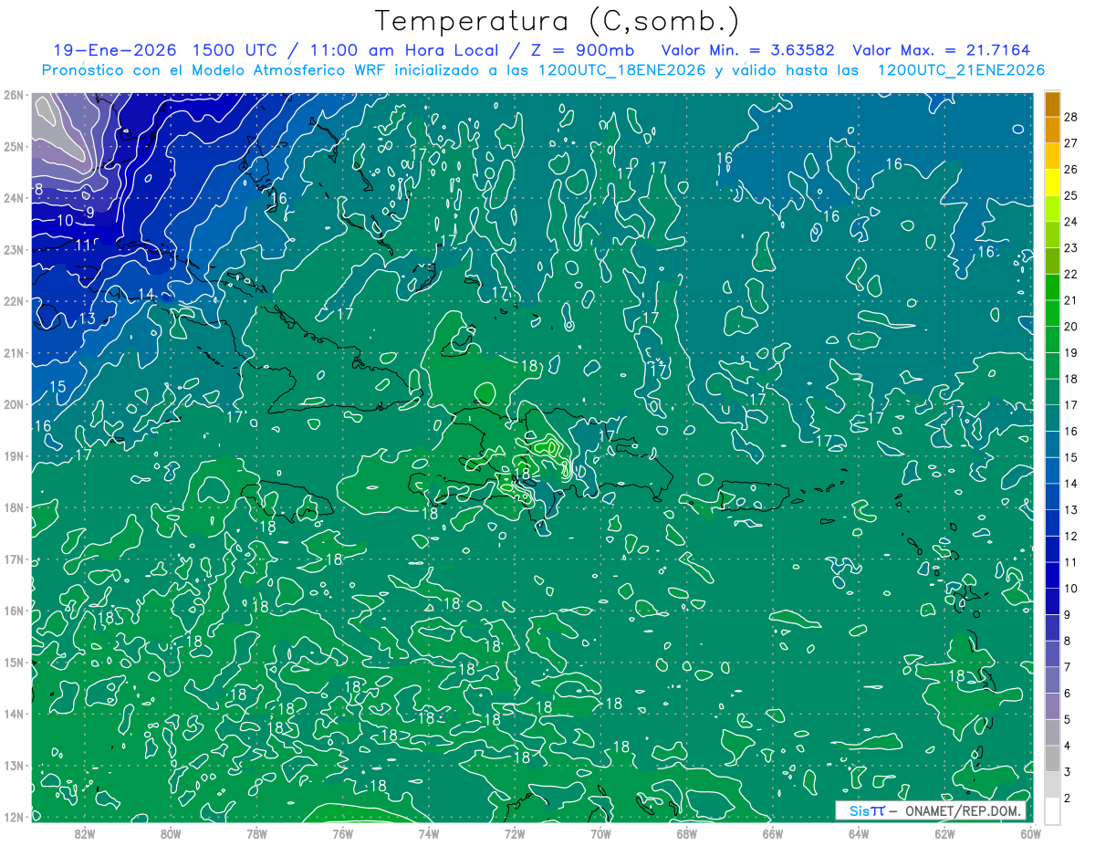Image resolution: width=1095 pixels, height=846 pixels.
Task: Click the "82W" longitude axis label
Action: 85,832
